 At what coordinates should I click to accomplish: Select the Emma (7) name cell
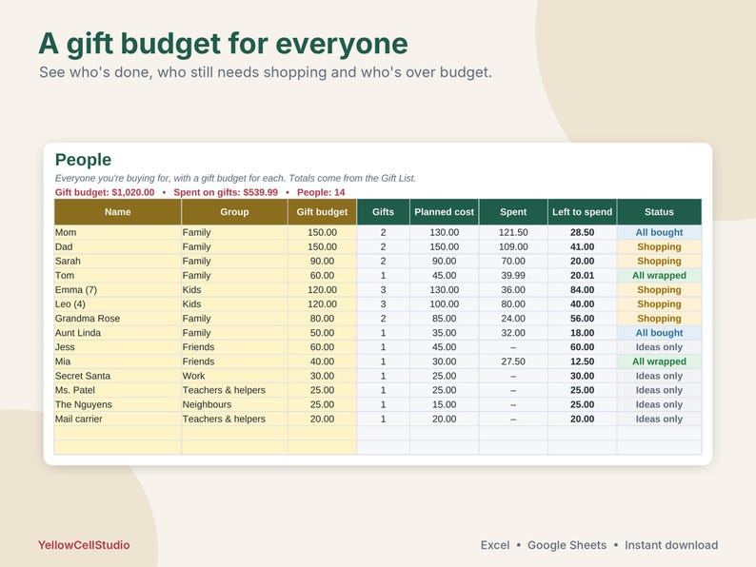click(118, 290)
